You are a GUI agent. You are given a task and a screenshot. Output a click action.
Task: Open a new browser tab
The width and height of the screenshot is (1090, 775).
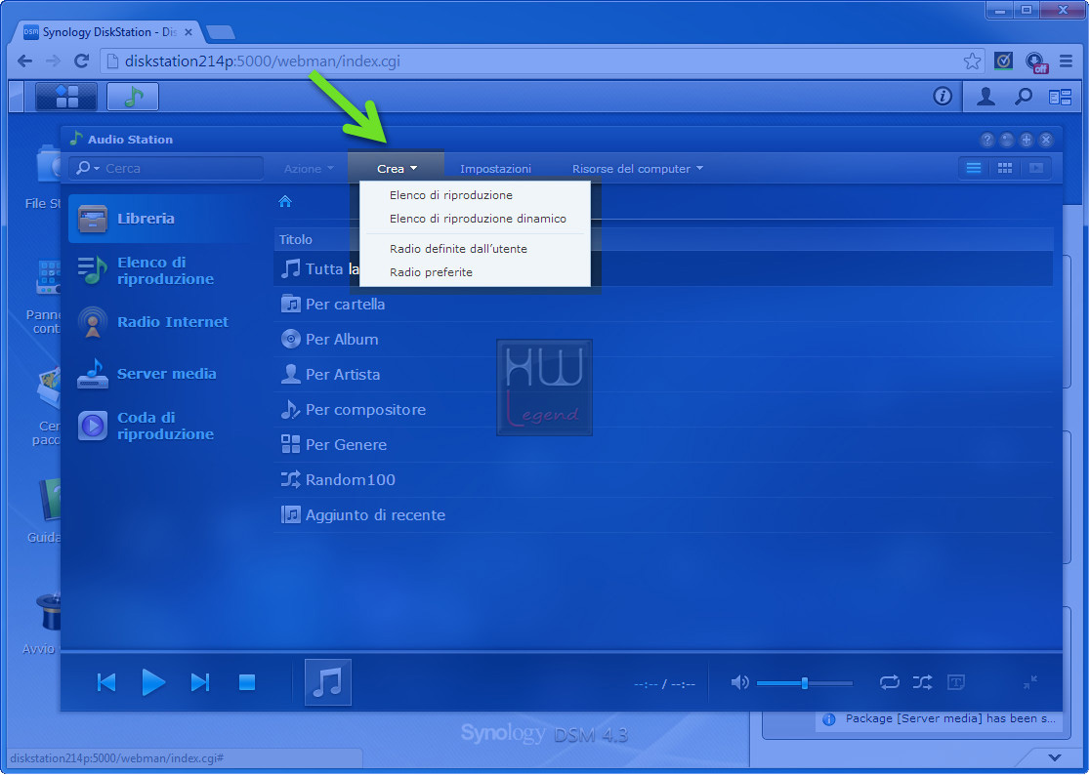tap(221, 32)
